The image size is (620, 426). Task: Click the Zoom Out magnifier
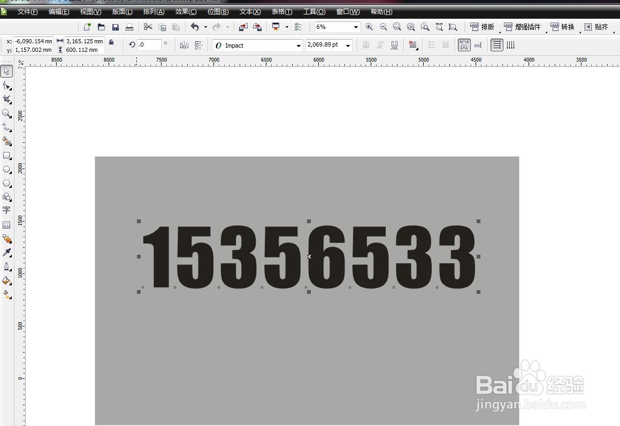pyautogui.click(x=383, y=27)
